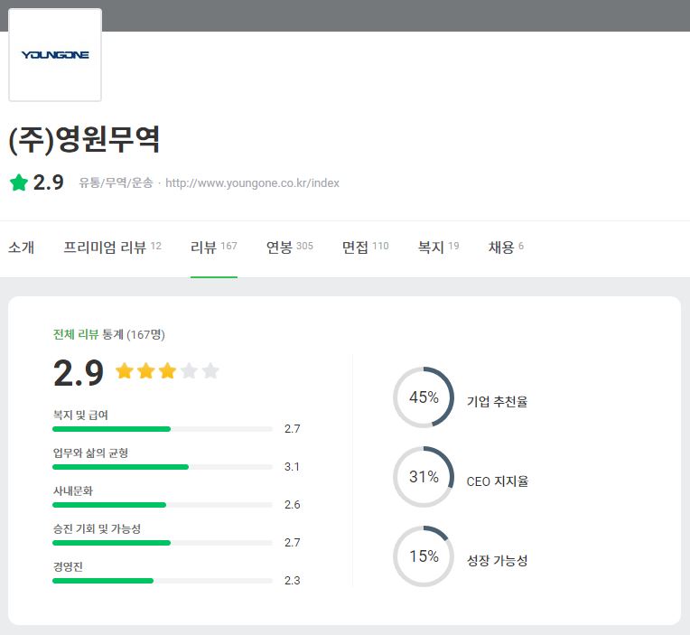Screen dimensions: 690x635
Task: Open the youngone.co.kr website link
Action: click(252, 183)
